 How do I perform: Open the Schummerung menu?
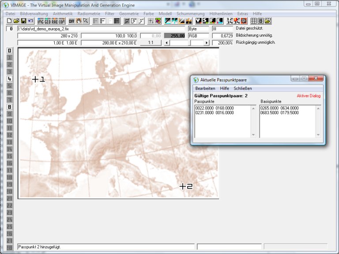pos(191,14)
